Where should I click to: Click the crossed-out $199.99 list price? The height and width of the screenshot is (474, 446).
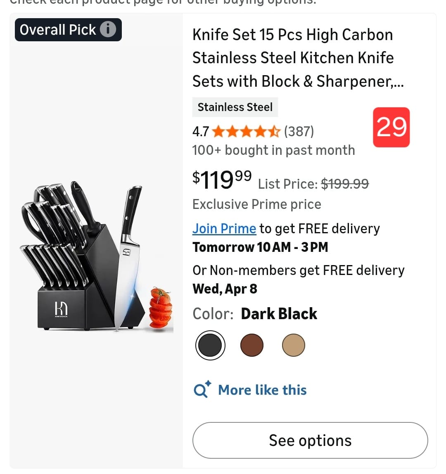pos(345,184)
